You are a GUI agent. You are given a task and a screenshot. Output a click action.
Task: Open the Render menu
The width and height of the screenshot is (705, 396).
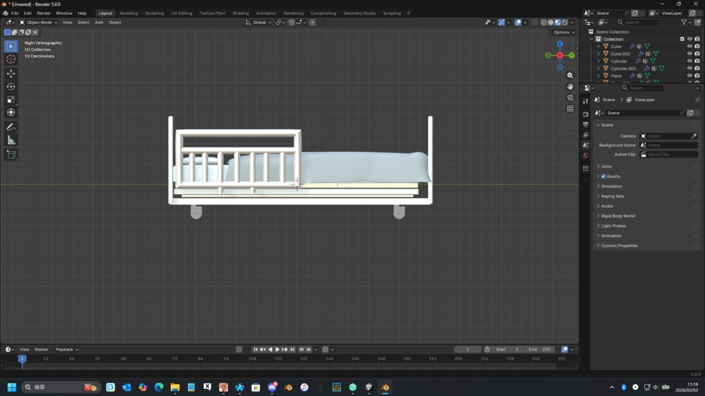[43, 13]
